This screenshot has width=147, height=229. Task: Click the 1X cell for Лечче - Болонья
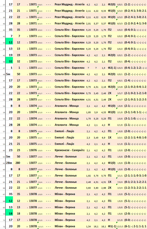coord(109,182)
